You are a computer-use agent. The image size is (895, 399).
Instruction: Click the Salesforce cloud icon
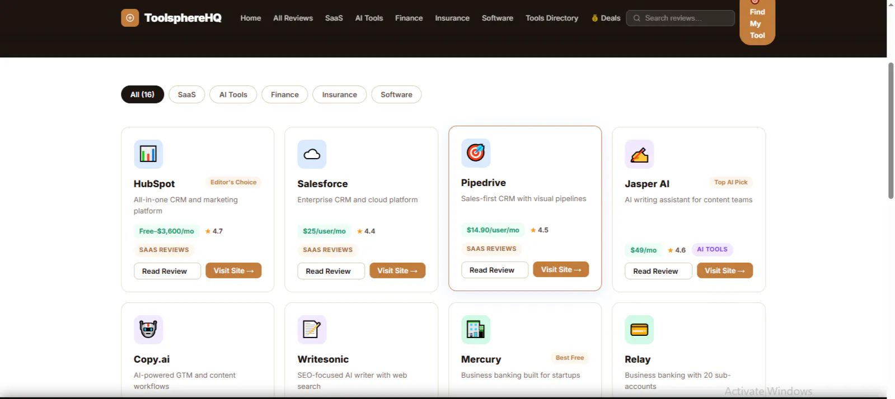click(x=312, y=154)
